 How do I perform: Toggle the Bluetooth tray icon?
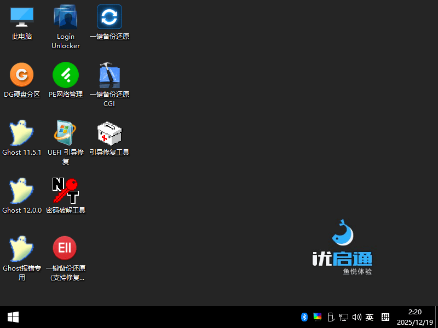tap(304, 317)
